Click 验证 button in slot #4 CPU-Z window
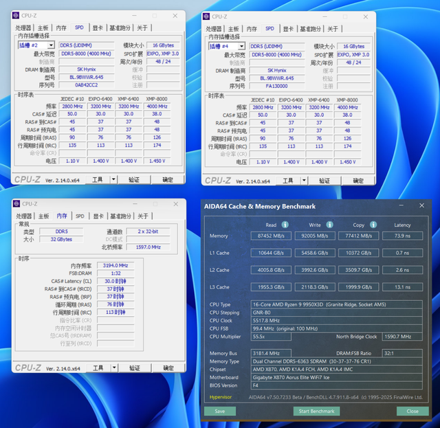The image size is (440, 428). coord(324,181)
